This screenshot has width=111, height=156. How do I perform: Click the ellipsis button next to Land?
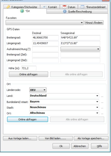click(x=102, y=97)
